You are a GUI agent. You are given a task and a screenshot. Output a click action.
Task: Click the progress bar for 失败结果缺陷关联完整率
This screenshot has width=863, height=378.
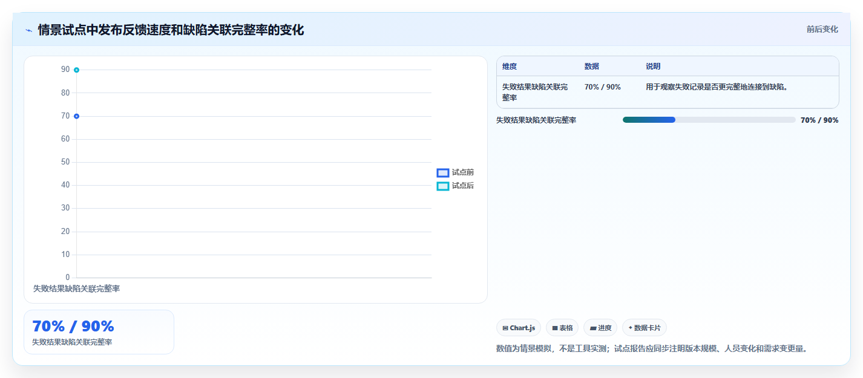click(709, 120)
